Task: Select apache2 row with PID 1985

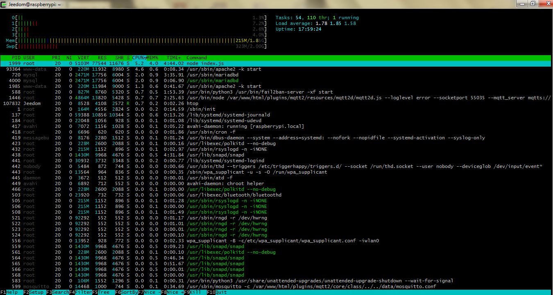Action: pos(276,86)
